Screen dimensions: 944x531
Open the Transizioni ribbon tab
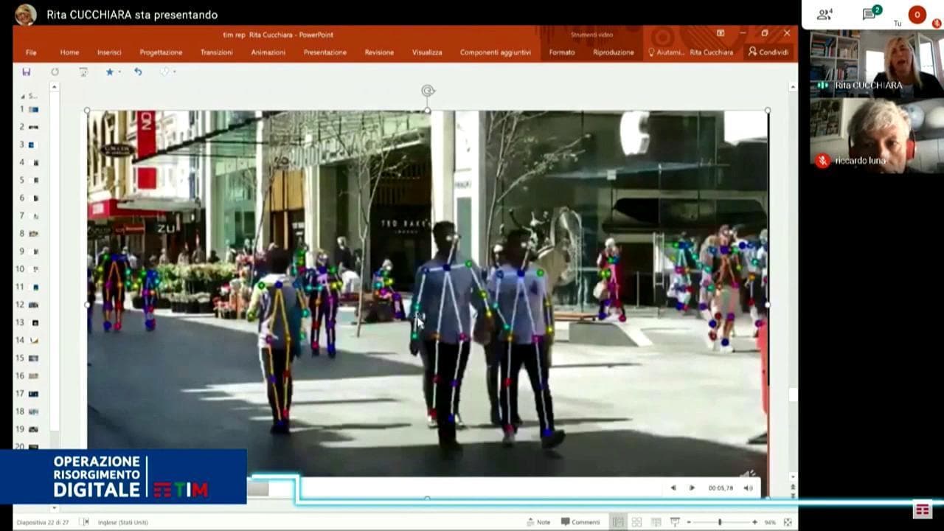(x=216, y=52)
